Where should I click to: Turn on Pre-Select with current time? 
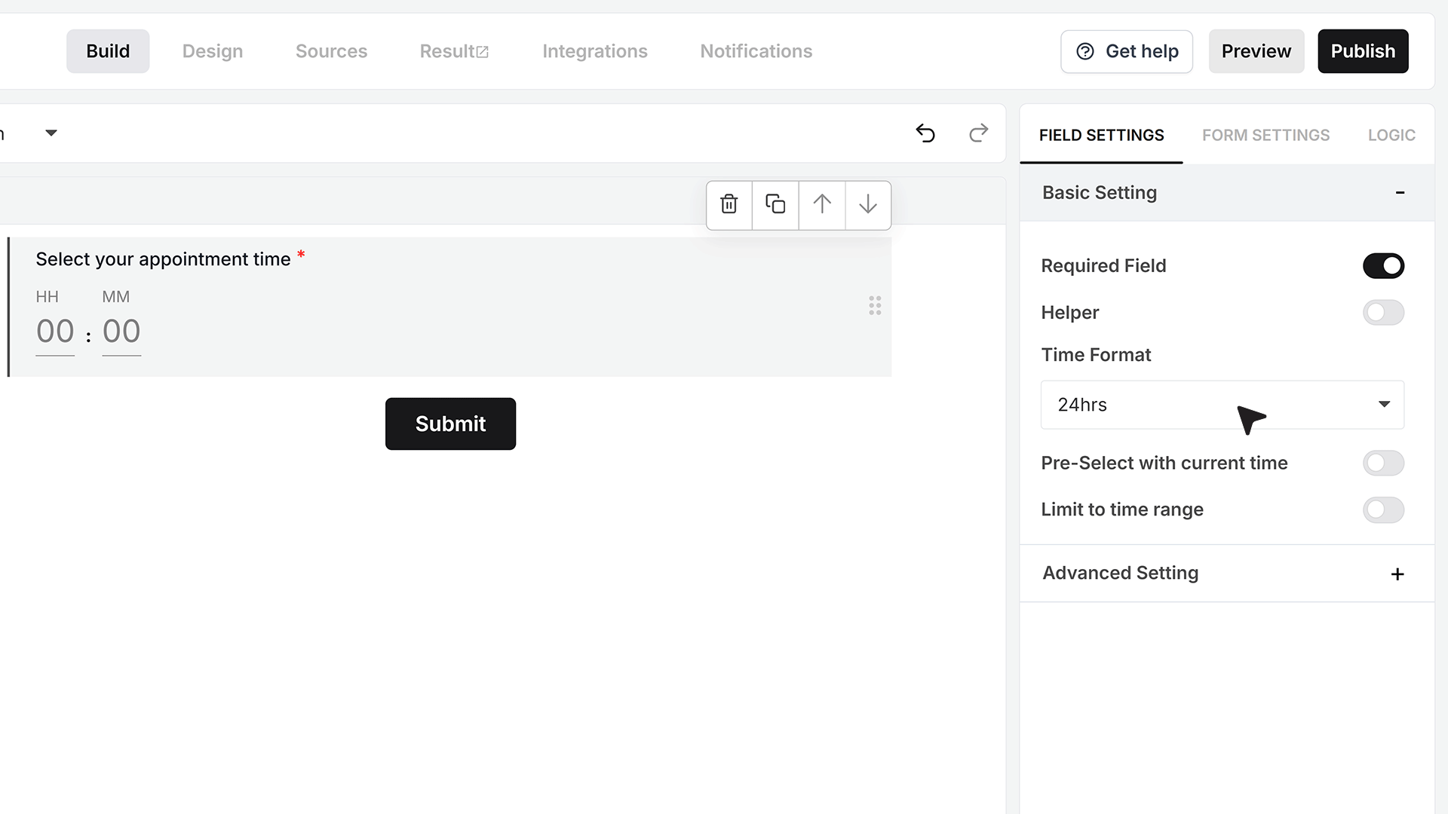coord(1383,464)
